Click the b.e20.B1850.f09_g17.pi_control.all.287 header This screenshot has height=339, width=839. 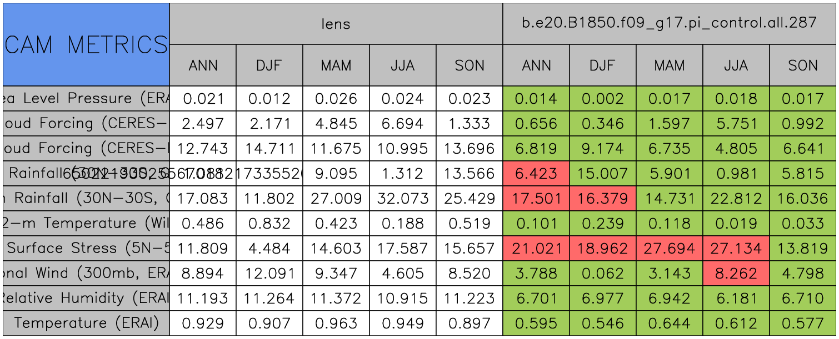click(669, 23)
